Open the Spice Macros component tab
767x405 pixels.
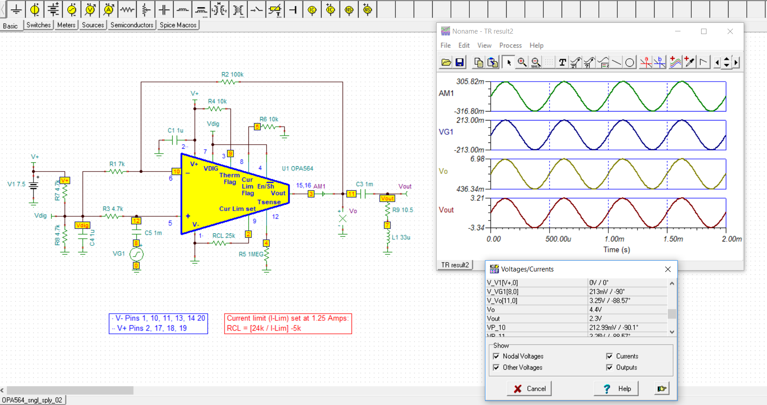(178, 25)
